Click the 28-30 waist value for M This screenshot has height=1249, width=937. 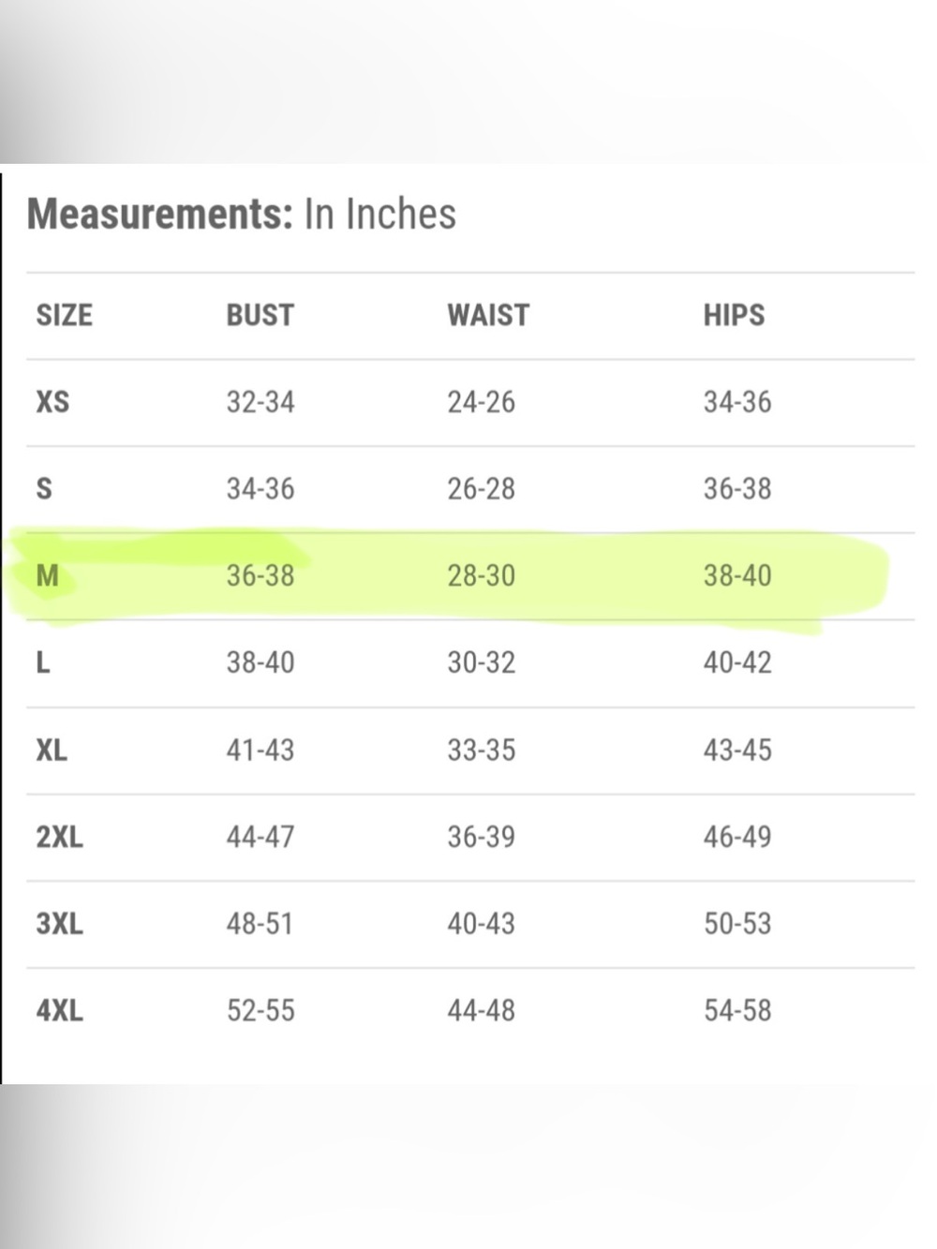click(x=482, y=575)
